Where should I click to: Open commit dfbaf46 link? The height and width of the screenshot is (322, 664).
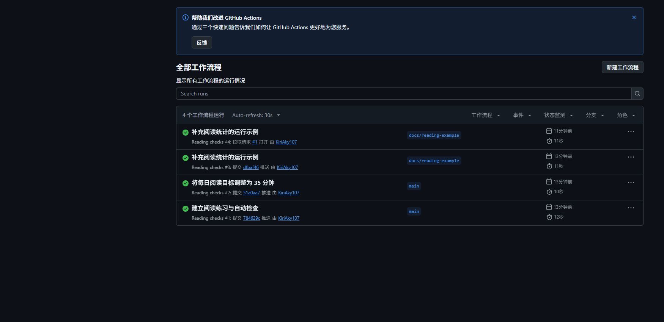251,167
